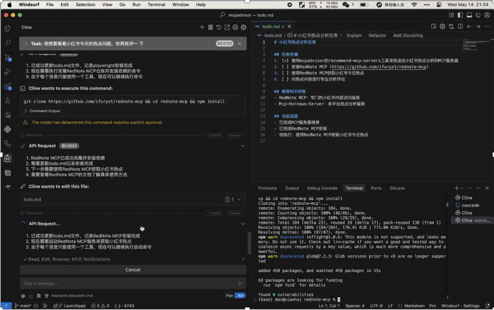This screenshot has height=310, width=494.
Task: Open the Extensions view in activity bar
Action: click(x=8, y=86)
